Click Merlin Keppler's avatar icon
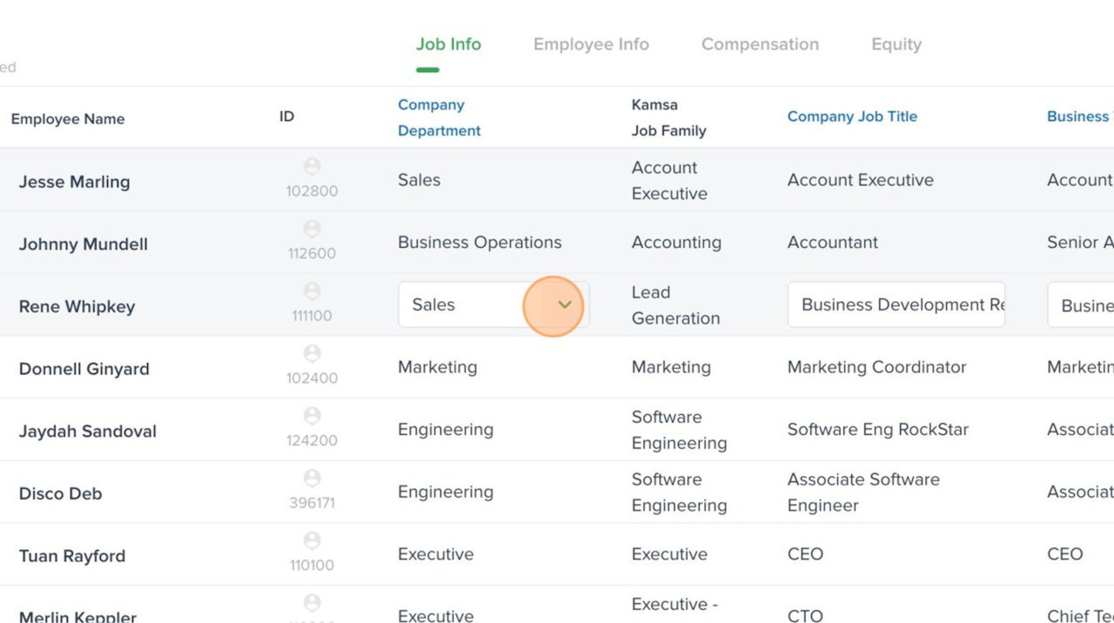Screen dimensions: 1114x623 [312, 603]
